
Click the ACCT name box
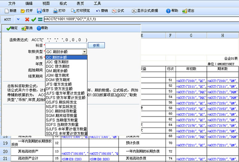tap(8, 19)
